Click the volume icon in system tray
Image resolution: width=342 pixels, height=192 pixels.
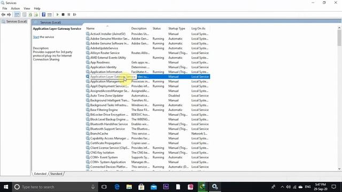coord(289,187)
